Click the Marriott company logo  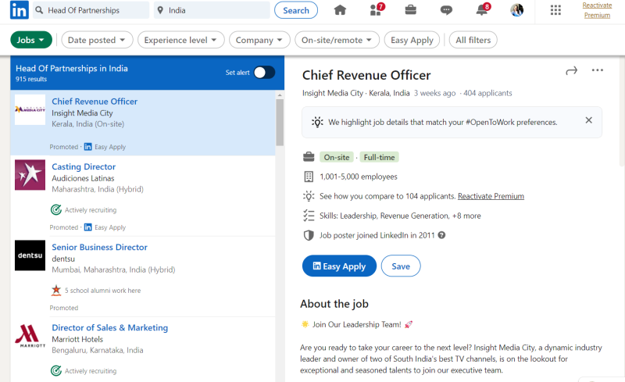click(30, 336)
